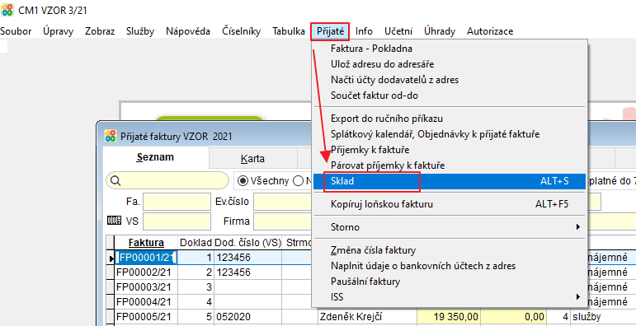636x326 pixels.
Task: Open the Zobraz menu
Action: pos(100,31)
